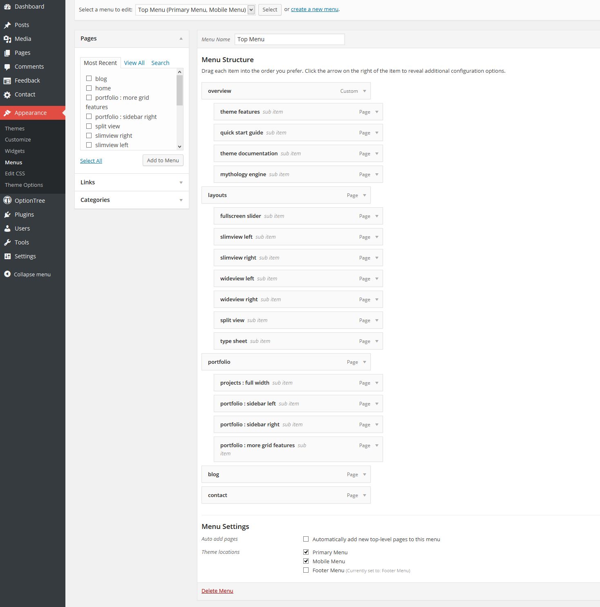
Task: Open Users via the person icon
Action: point(7,228)
